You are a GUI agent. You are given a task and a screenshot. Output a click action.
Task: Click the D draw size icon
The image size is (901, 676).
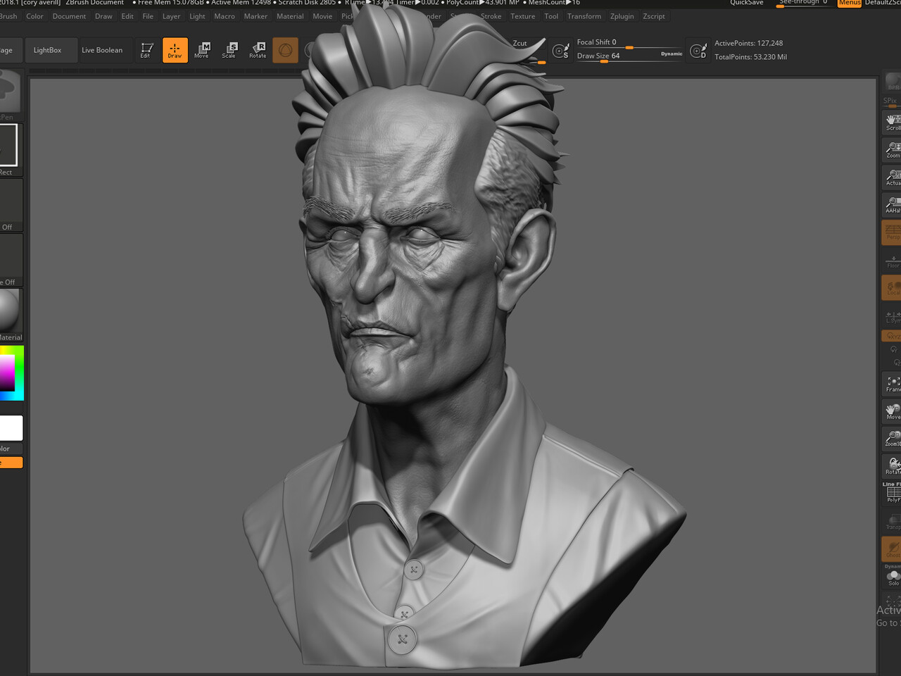tap(698, 51)
